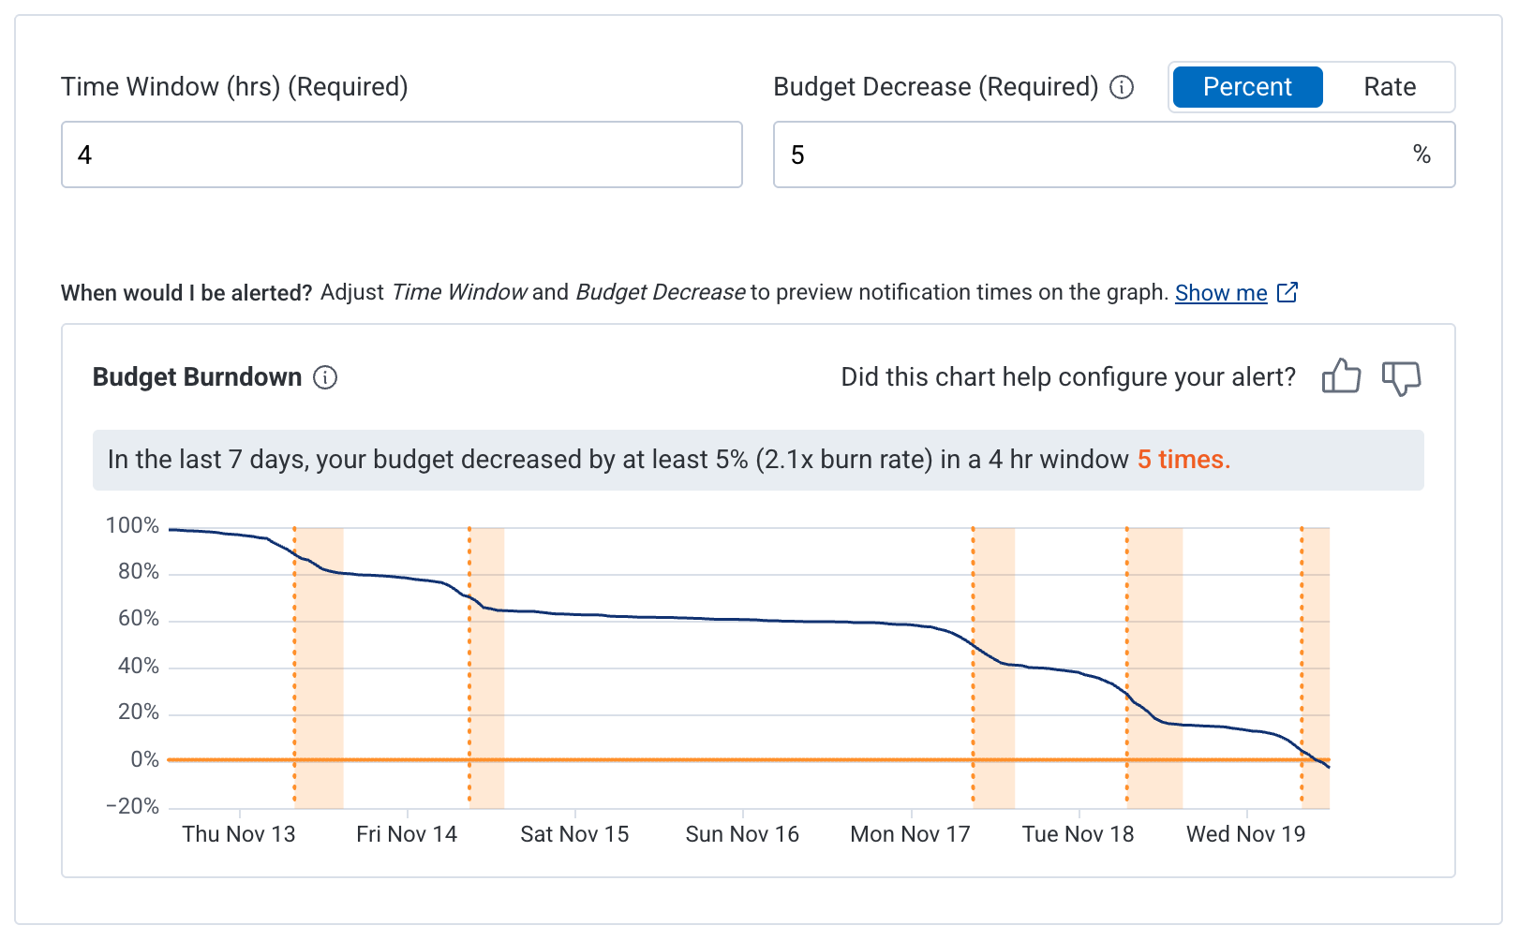Screen dimensions: 1518x940
Task: Open the Budget Burndown info tooltip icon
Action: click(324, 377)
